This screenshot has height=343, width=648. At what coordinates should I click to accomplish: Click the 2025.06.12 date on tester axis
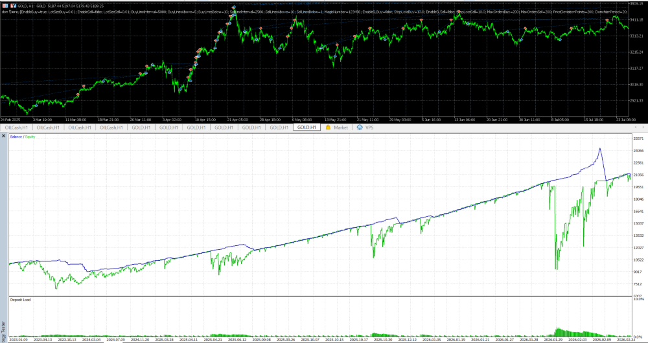237,340
